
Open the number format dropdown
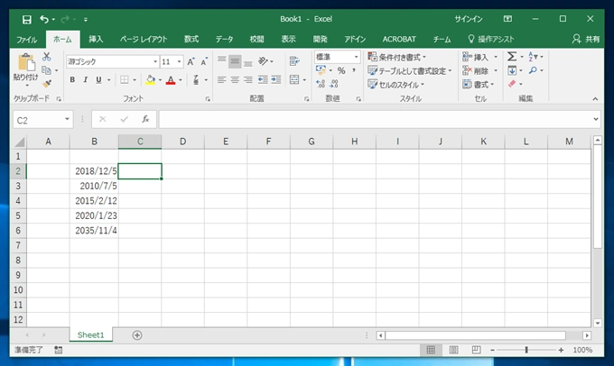pos(356,57)
